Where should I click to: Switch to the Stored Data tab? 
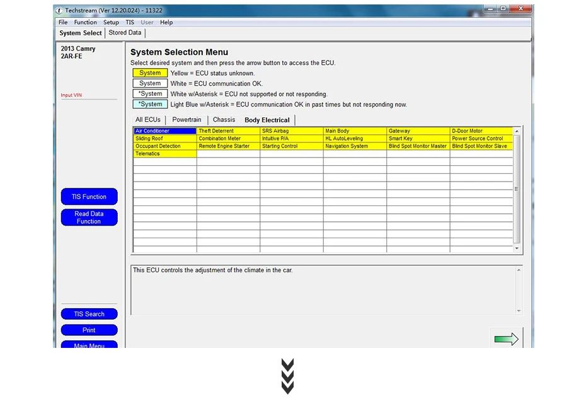point(125,33)
